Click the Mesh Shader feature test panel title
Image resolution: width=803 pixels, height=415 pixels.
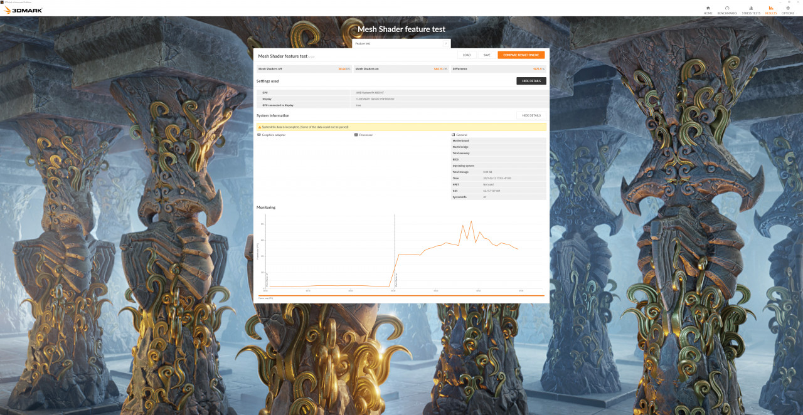pyautogui.click(x=283, y=56)
